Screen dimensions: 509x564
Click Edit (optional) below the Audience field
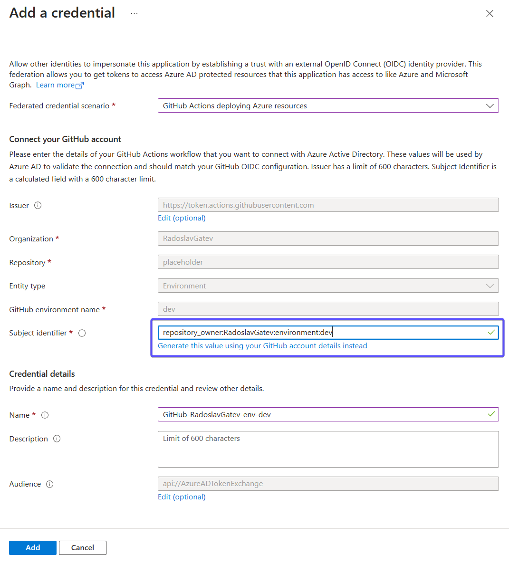tap(182, 497)
